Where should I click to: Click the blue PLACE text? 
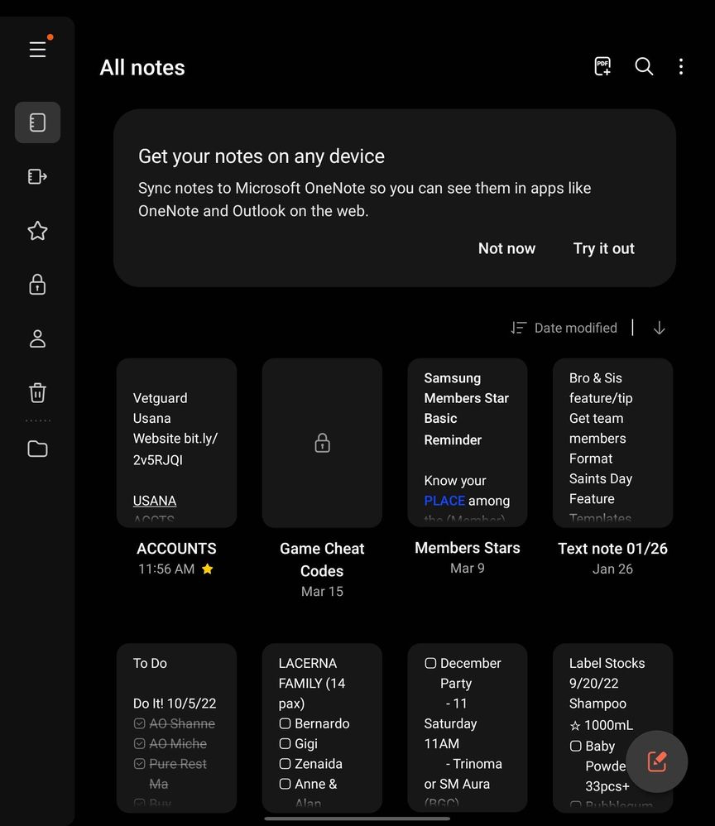click(x=444, y=501)
